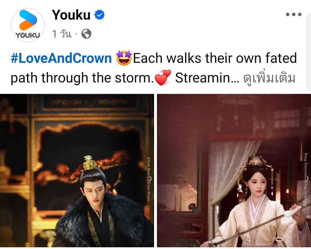Click the 'Peng Xiaoran as Ling Cangcang' vertical credit
Image resolution: width=311 pixels, height=249 pixels.
click(x=306, y=179)
